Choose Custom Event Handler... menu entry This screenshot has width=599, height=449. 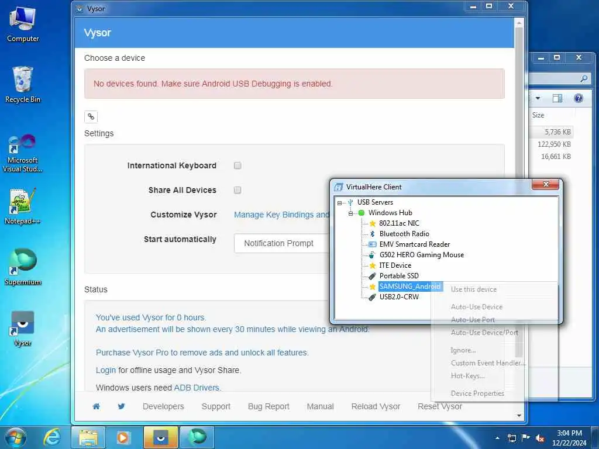pyautogui.click(x=488, y=363)
